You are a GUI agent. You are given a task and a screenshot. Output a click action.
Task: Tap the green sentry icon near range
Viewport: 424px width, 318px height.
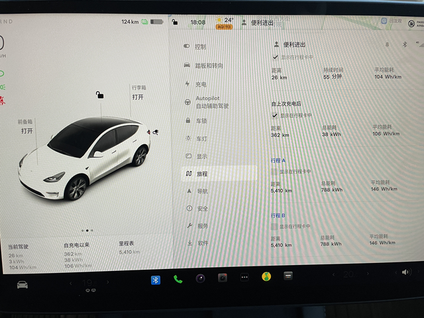point(144,22)
